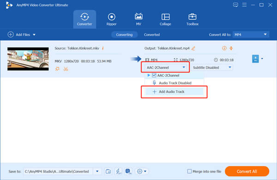The height and width of the screenshot is (180, 277).
Task: Open the settings gear icon
Action: [x=139, y=171]
